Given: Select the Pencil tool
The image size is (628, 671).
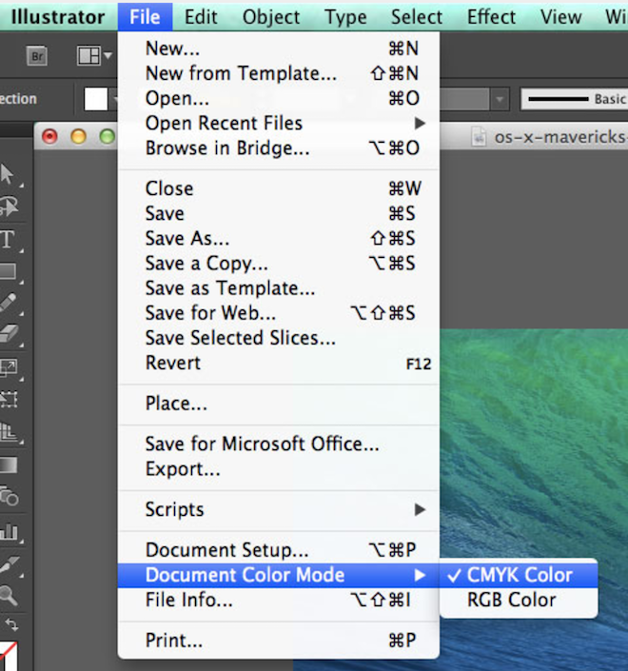Looking at the screenshot, I should tap(8, 303).
